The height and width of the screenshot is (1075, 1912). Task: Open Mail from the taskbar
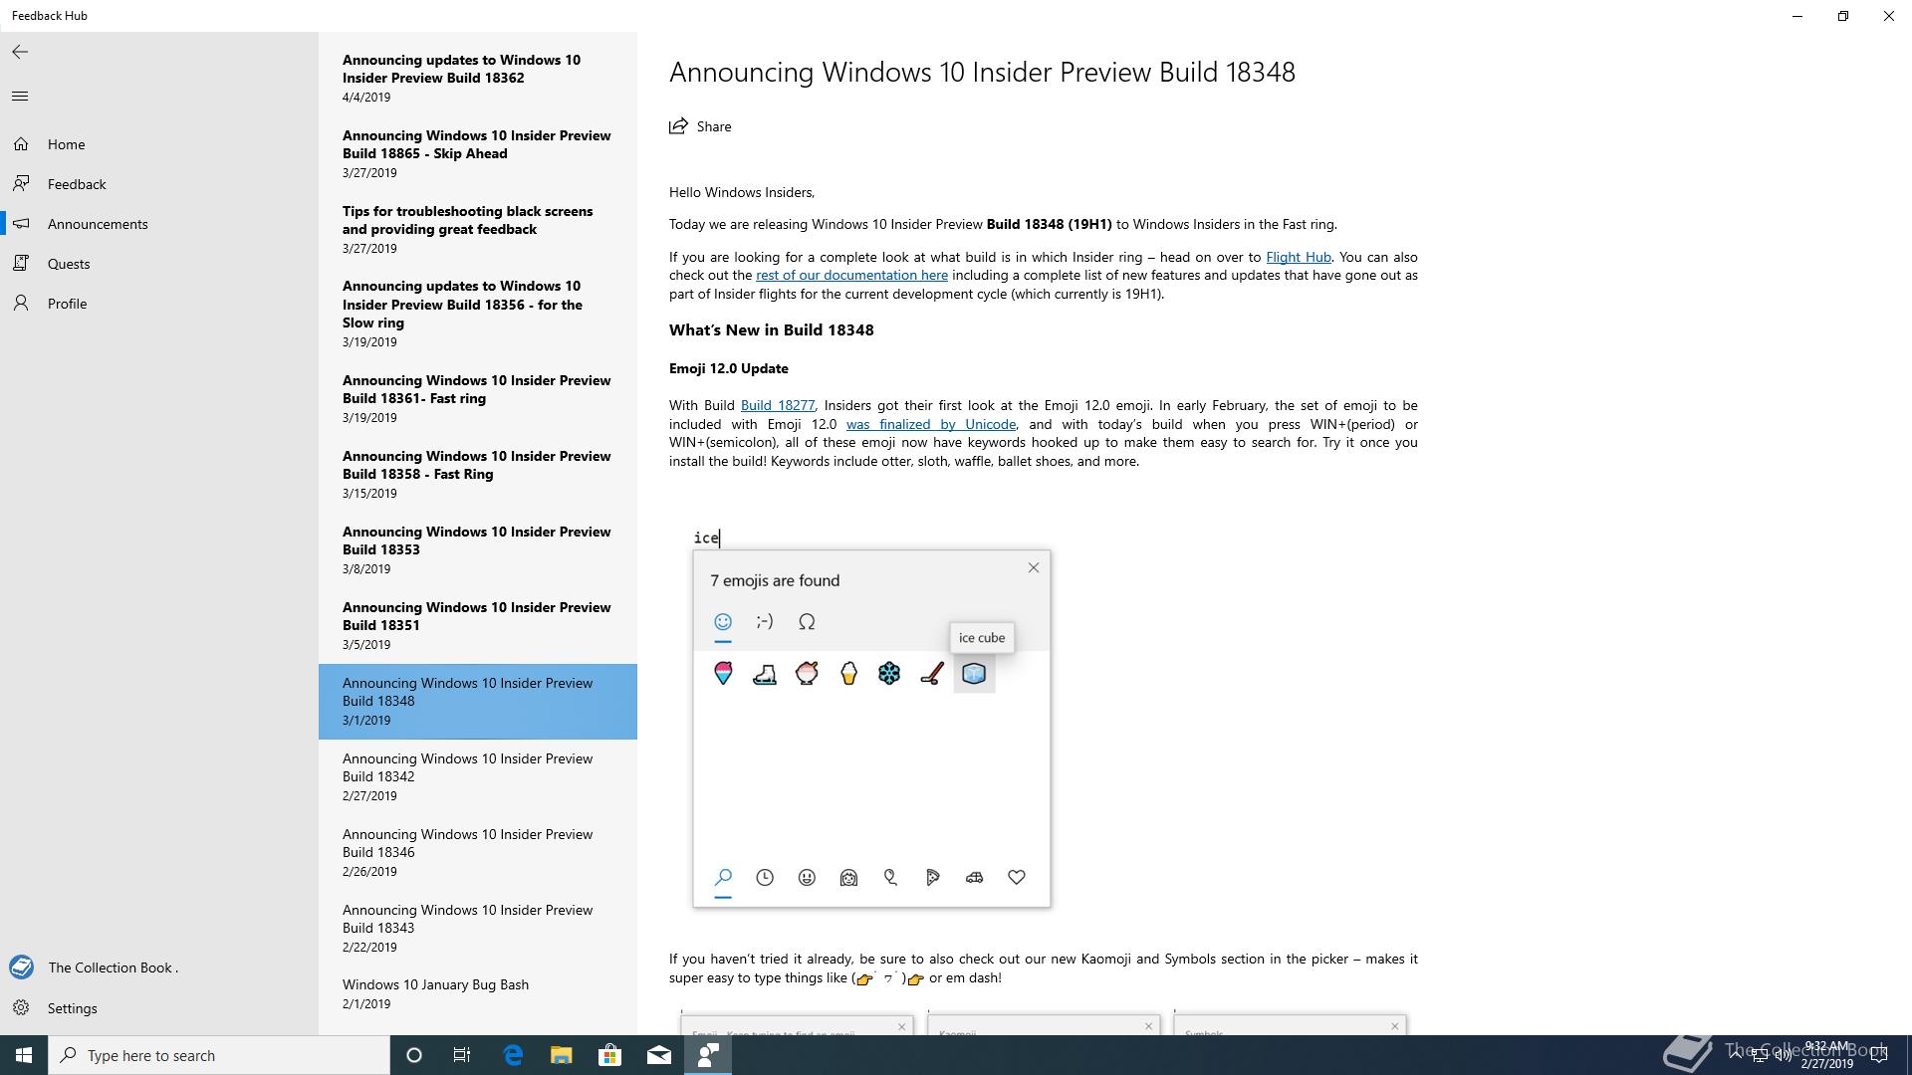point(659,1055)
